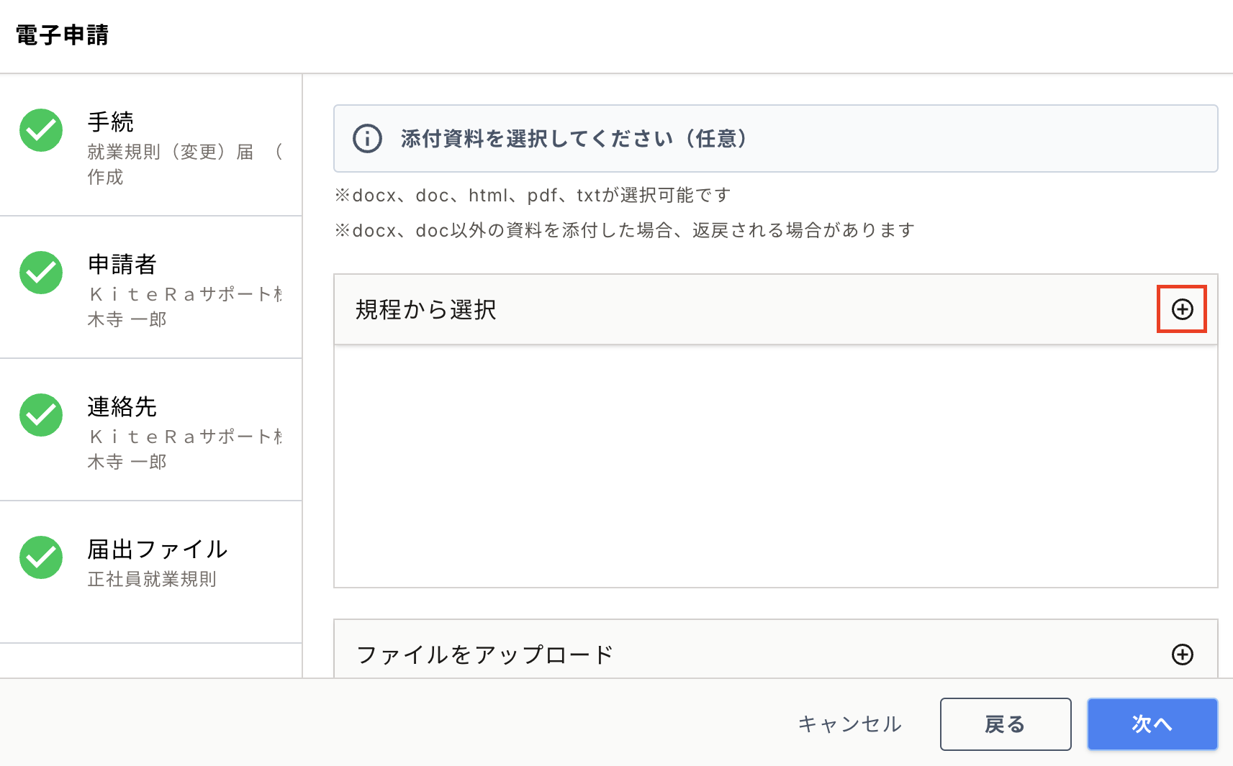Screen dimensions: 1233x766
Task: Click the info icon beside 添付資料を選択してください
Action: click(x=367, y=138)
